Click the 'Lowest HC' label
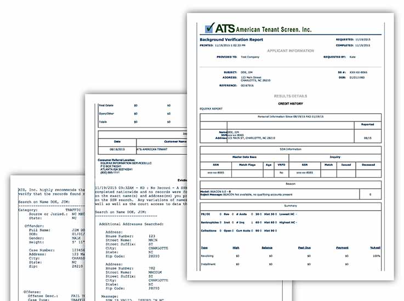The height and width of the screenshot is (301, 404). pyautogui.click(x=287, y=214)
